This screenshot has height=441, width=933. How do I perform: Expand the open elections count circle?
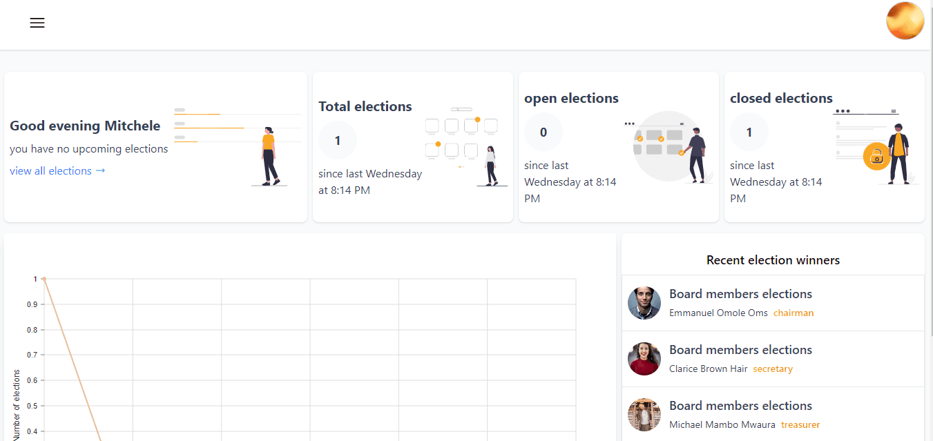point(543,132)
